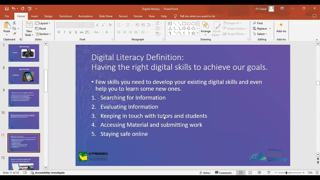This screenshot has width=320, height=180.
Task: Open Find in the Editing group
Action: click(258, 23)
